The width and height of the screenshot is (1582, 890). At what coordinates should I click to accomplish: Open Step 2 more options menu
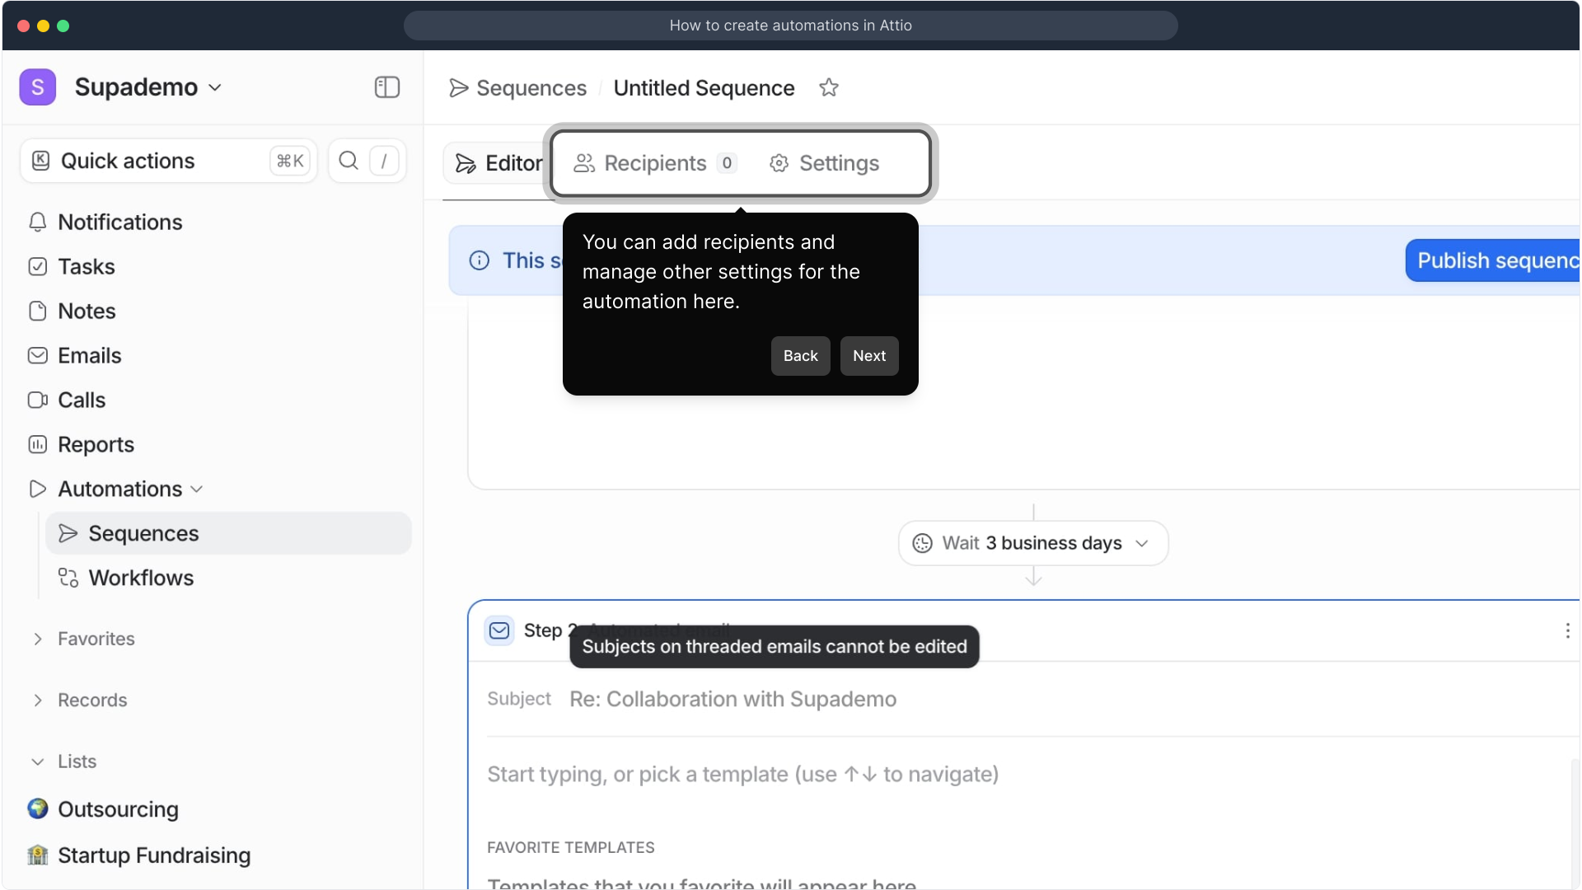click(x=1567, y=631)
